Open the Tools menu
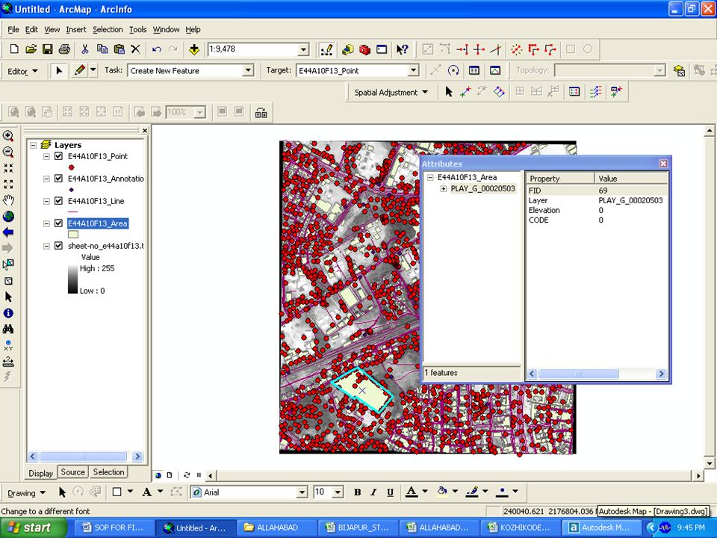Image resolution: width=717 pixels, height=538 pixels. click(137, 30)
